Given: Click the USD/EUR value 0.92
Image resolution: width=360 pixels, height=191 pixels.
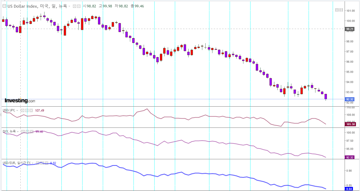Looking at the screenshot, I should click(53, 163).
